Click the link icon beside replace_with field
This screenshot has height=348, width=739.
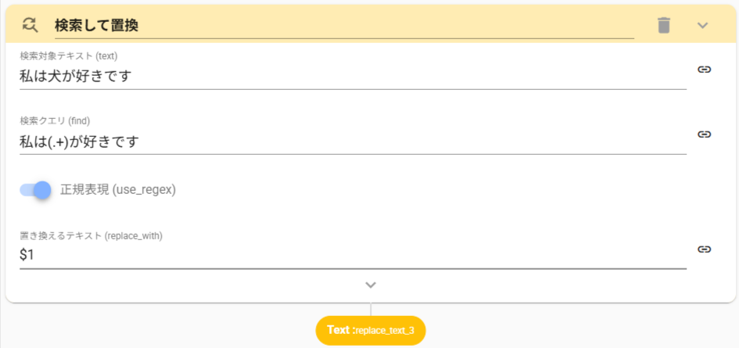[x=704, y=249]
